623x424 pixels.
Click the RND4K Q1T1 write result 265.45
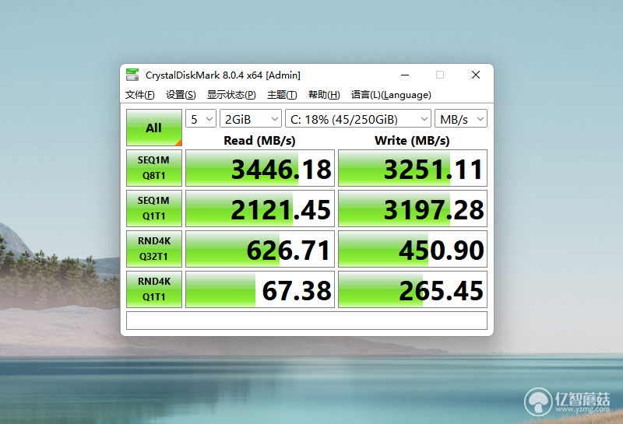[413, 289]
